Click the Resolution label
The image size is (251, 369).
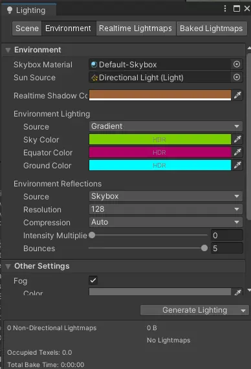tap(42, 210)
